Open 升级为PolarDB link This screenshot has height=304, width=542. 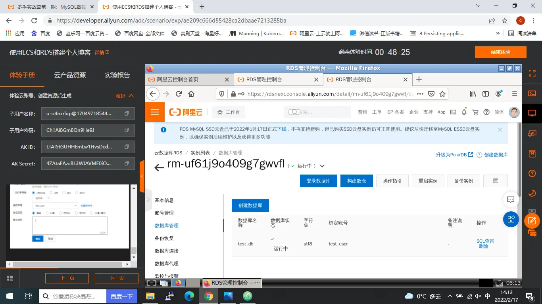coord(454,155)
